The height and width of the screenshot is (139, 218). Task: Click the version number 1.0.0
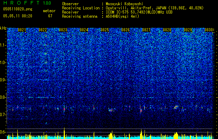tap(47, 3)
